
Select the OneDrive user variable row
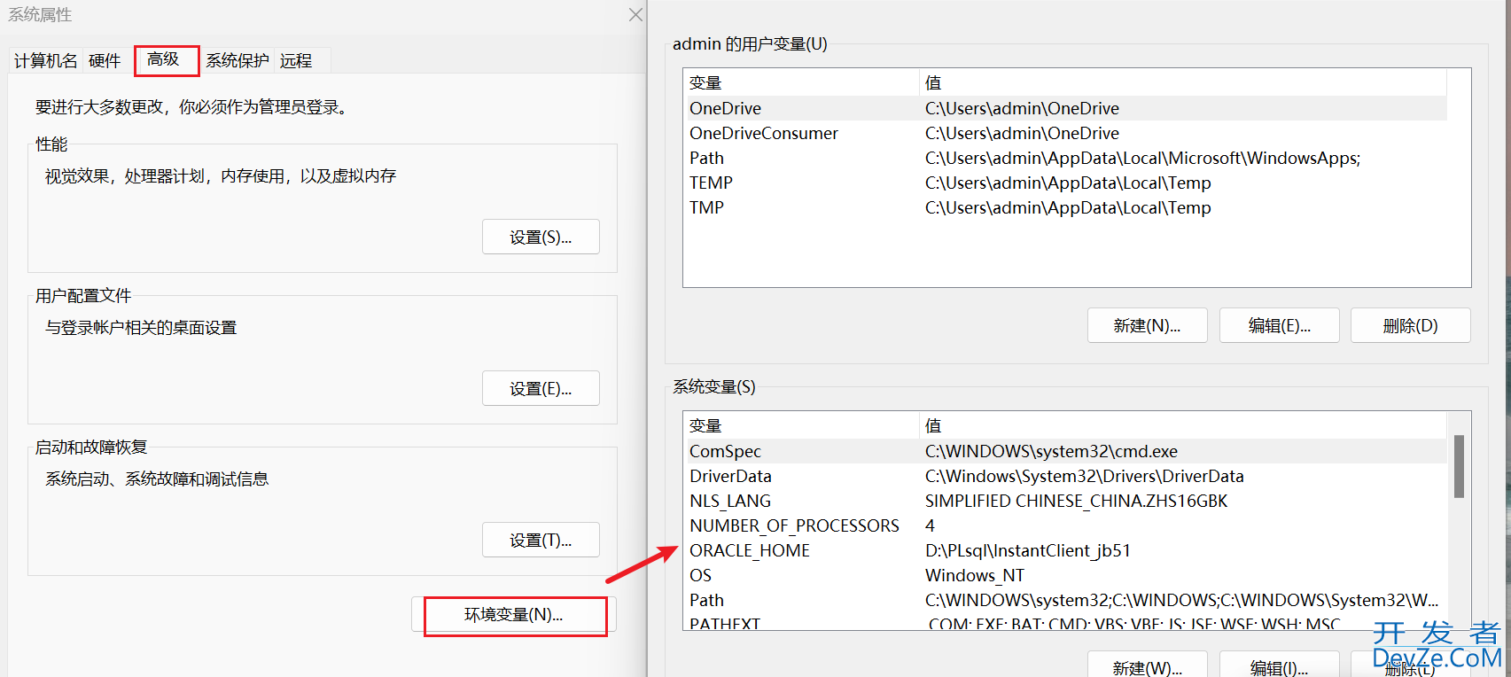pos(1066,108)
